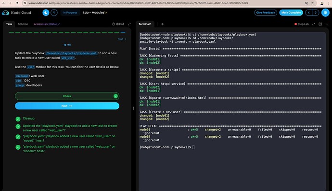Click the Check button

67,96
